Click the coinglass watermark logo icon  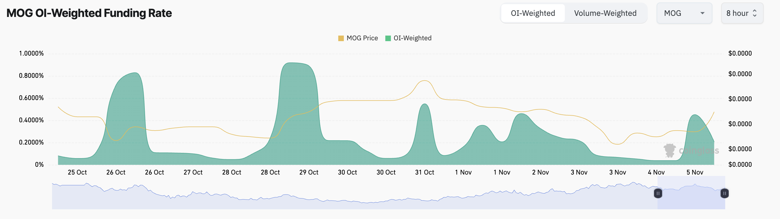(669, 150)
